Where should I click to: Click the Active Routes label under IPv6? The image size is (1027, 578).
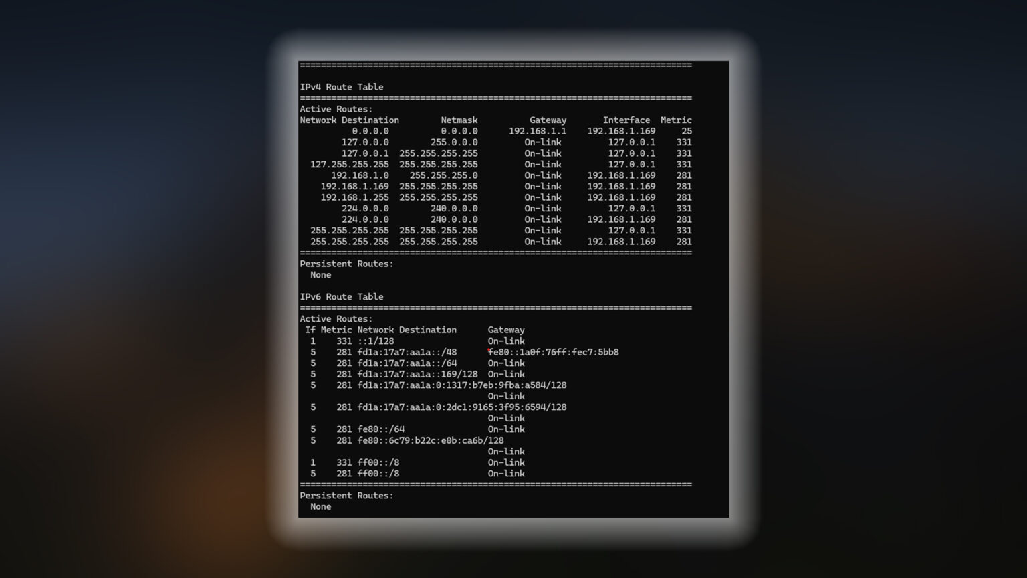point(336,319)
